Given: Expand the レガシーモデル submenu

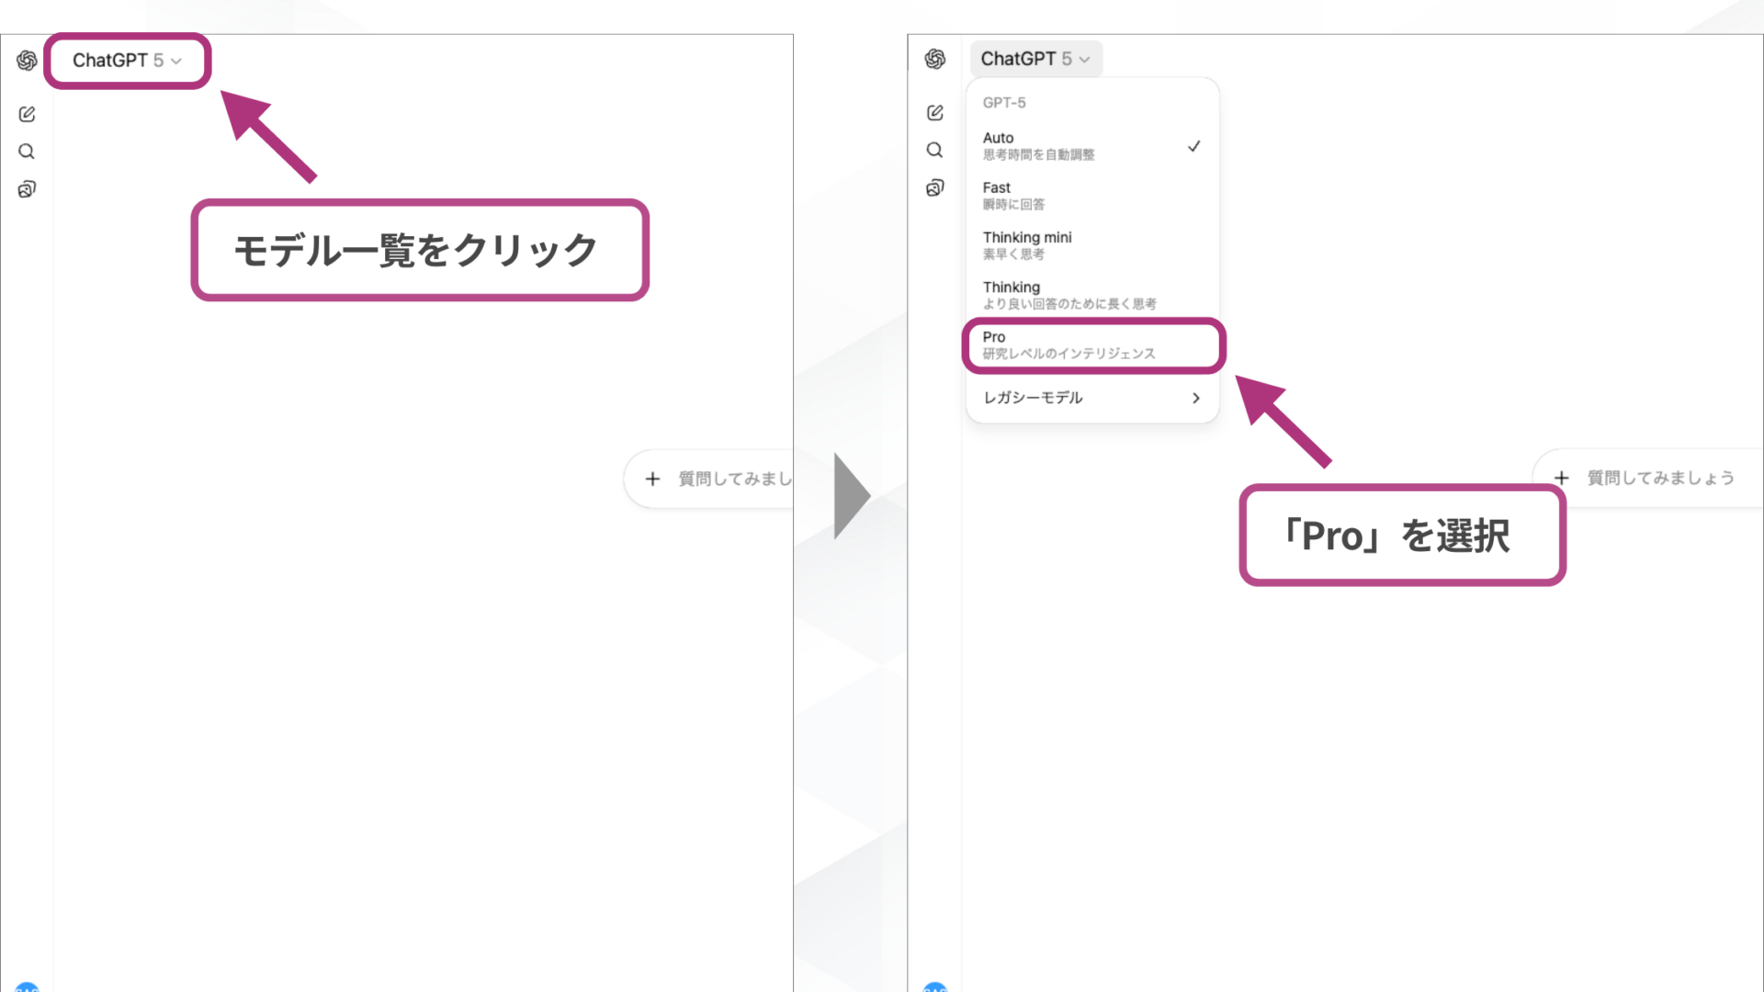Looking at the screenshot, I should 1092,398.
